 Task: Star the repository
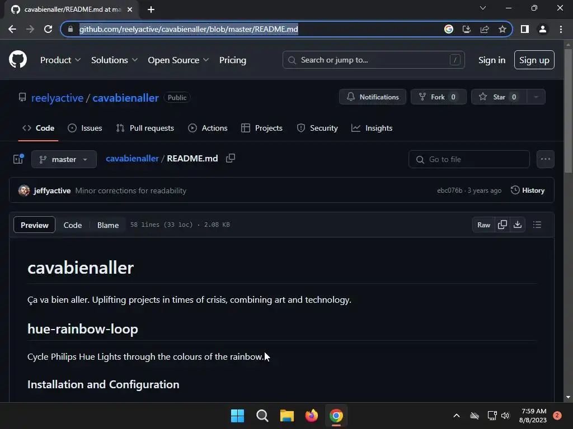(499, 97)
